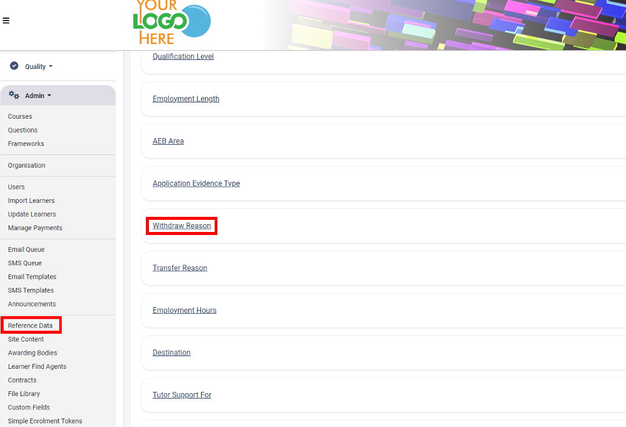626x427 pixels.
Task: Go to Learner Find Agents
Action: [x=37, y=366]
